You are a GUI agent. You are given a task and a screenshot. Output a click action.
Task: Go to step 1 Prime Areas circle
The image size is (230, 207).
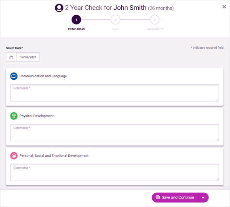point(76,20)
